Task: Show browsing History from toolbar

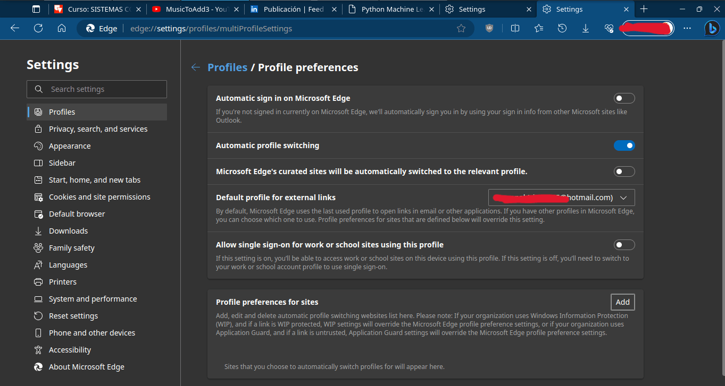Action: (x=562, y=29)
